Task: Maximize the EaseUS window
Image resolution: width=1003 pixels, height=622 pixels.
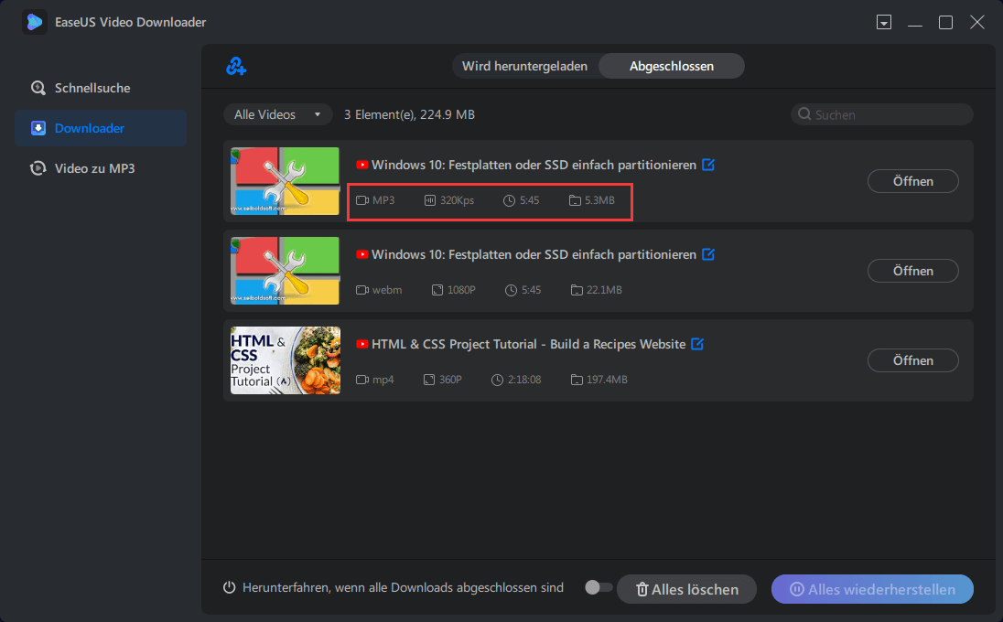Action: tap(945, 22)
